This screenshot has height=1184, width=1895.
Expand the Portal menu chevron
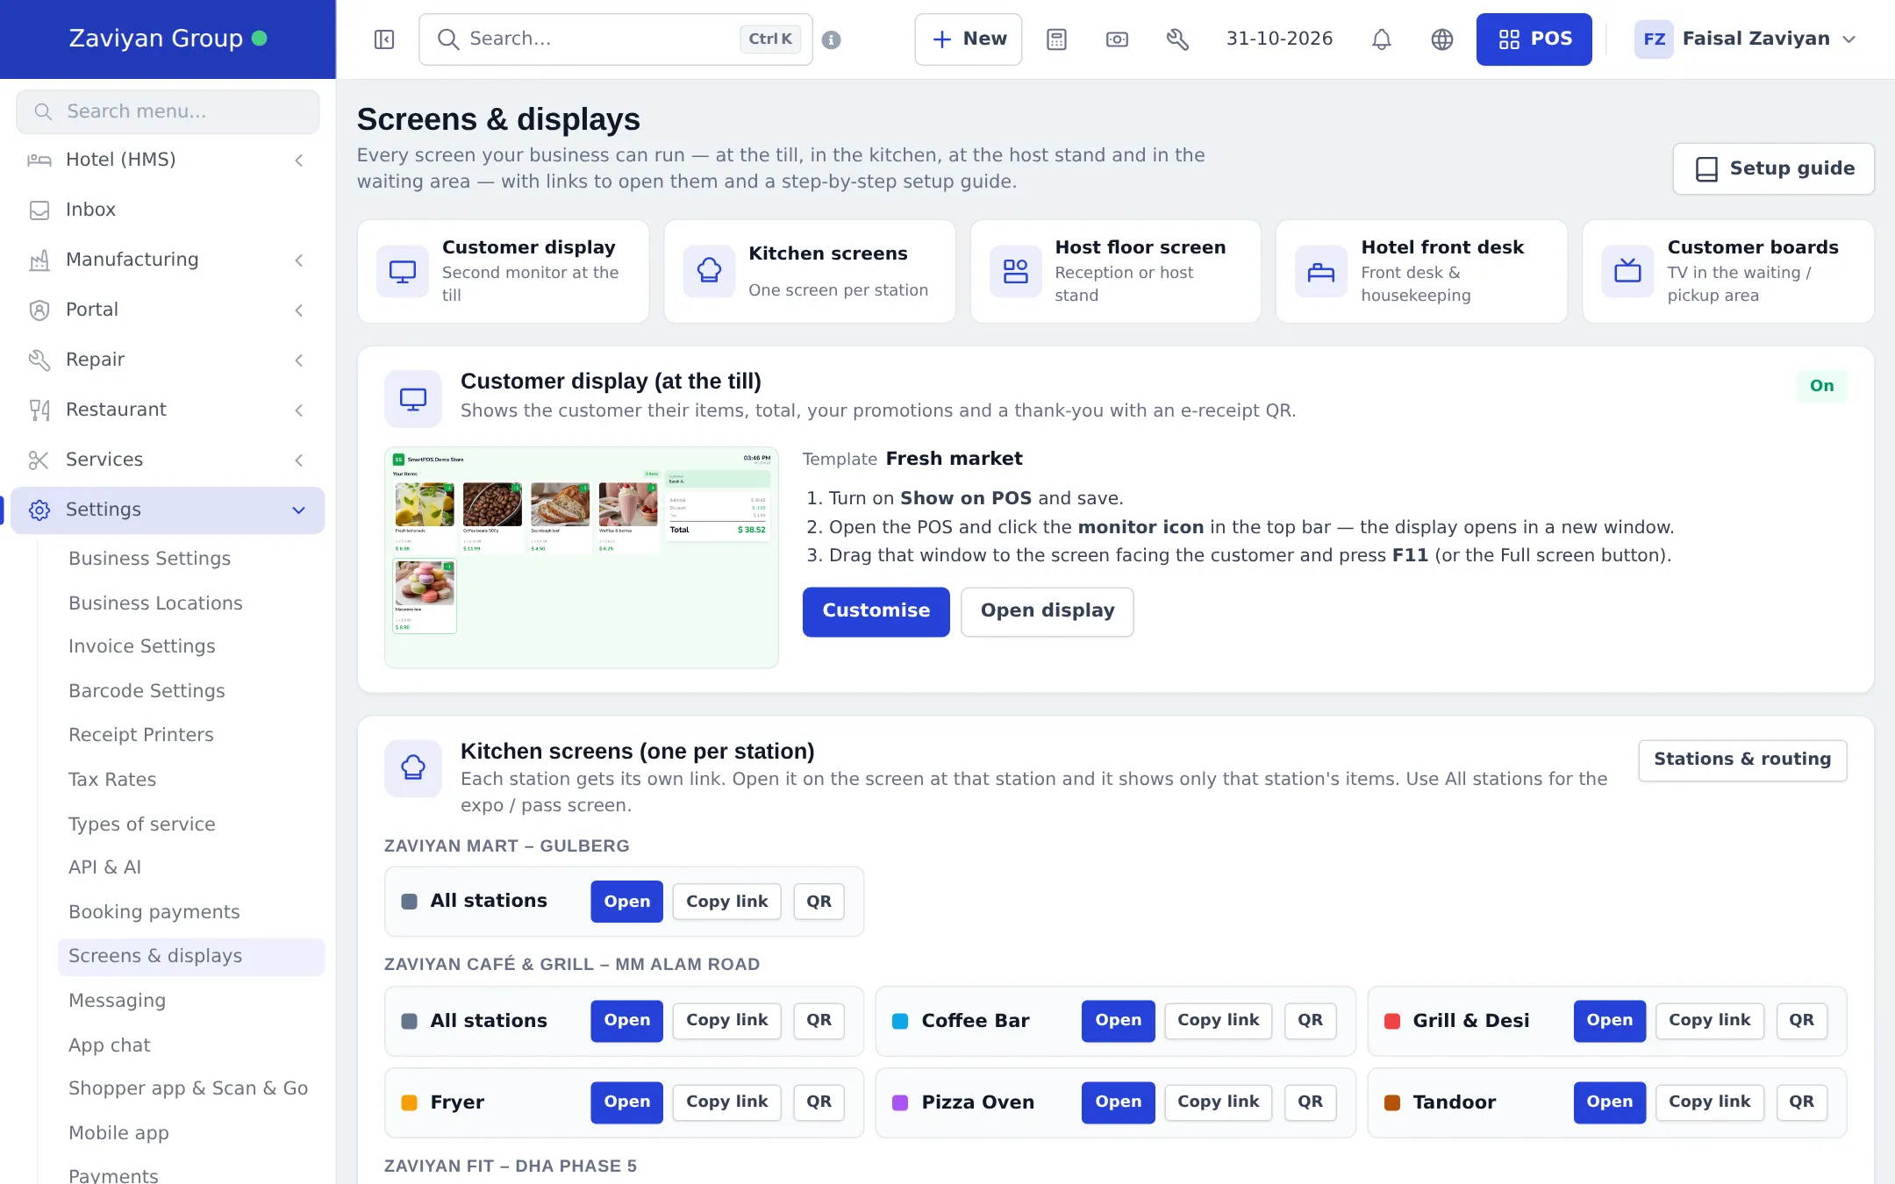pyautogui.click(x=299, y=310)
